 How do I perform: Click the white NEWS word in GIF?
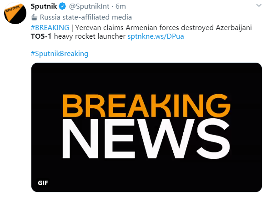tap(146, 139)
